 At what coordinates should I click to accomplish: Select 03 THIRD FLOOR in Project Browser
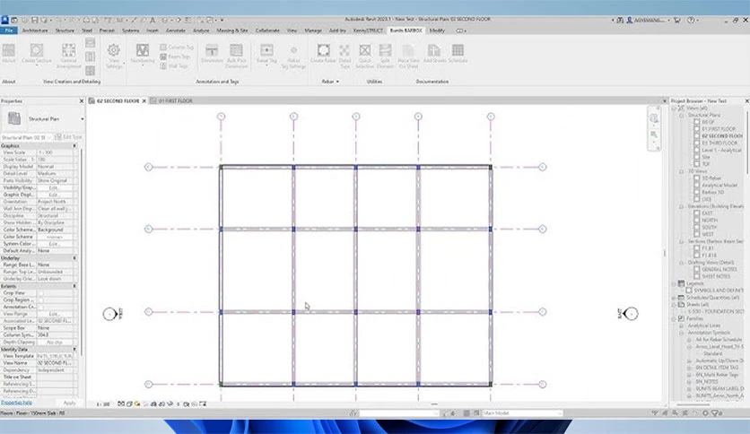[x=719, y=143]
